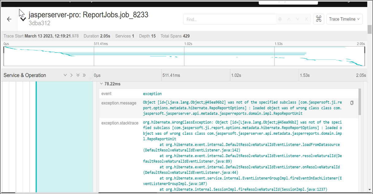This screenshot has width=373, height=194.
Task: Click the Depth 15 summary
Action: click(x=147, y=36)
